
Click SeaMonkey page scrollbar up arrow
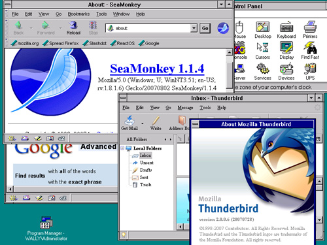[230, 52]
